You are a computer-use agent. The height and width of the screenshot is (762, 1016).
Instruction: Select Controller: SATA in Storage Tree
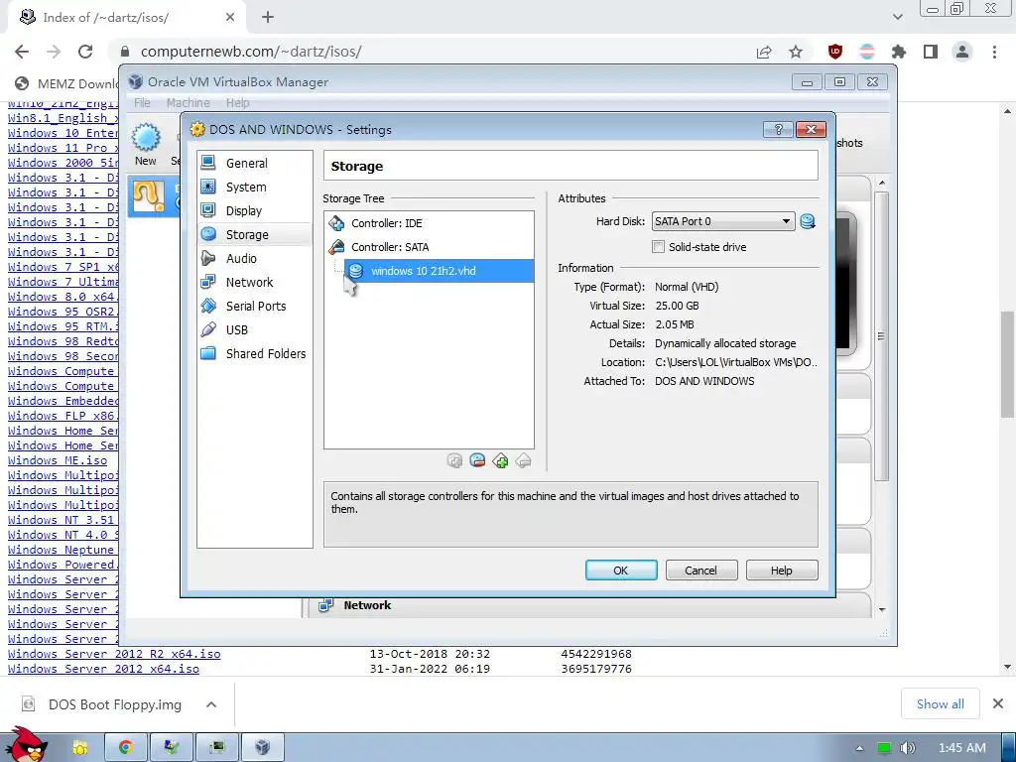(x=429, y=247)
